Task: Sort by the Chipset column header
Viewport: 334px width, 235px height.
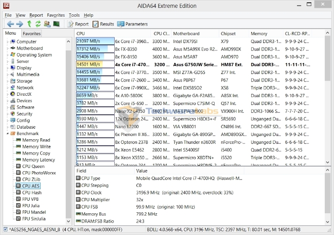Action: pyautogui.click(x=234, y=33)
